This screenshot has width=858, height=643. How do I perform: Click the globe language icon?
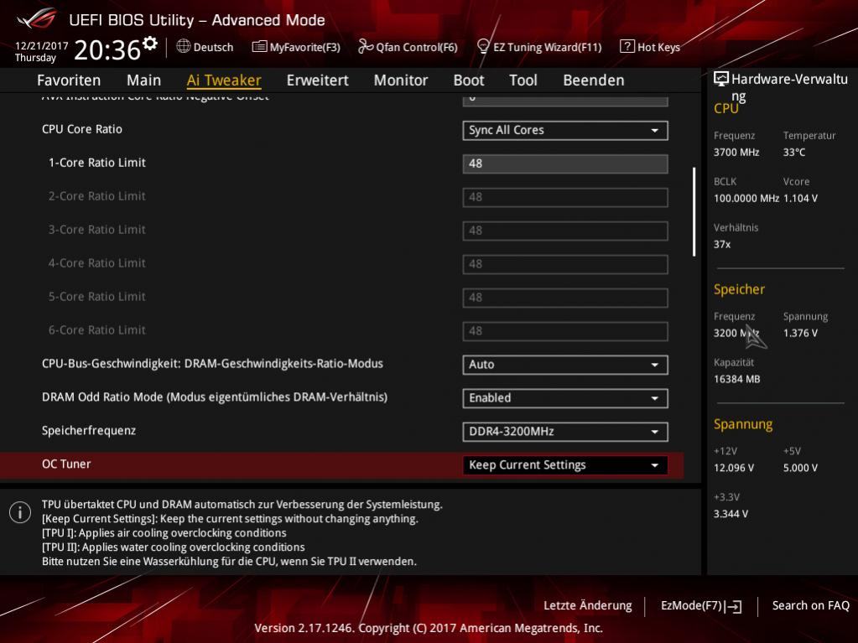click(x=184, y=46)
